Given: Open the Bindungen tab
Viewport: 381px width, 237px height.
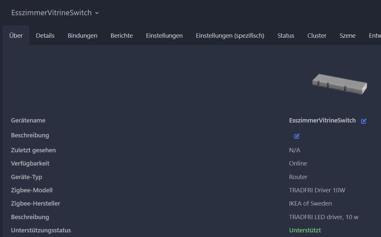Looking at the screenshot, I should [x=82, y=35].
